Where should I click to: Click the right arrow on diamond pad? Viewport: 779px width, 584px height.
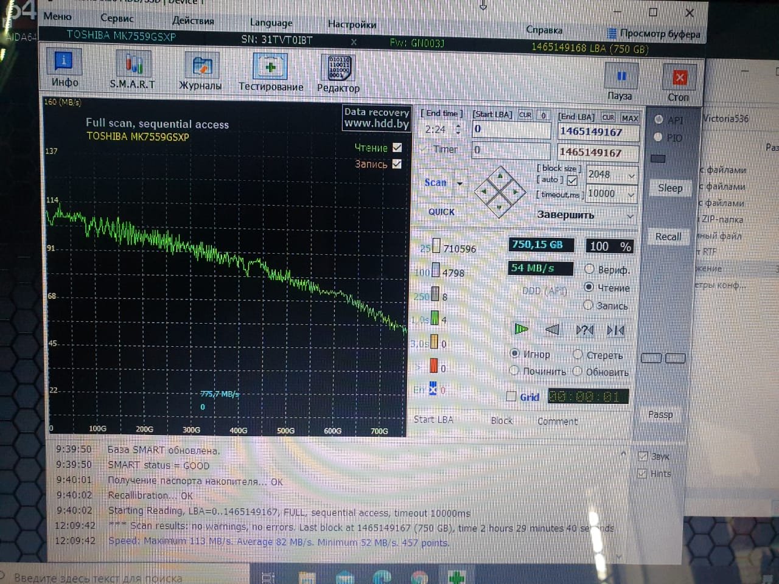[x=515, y=192]
